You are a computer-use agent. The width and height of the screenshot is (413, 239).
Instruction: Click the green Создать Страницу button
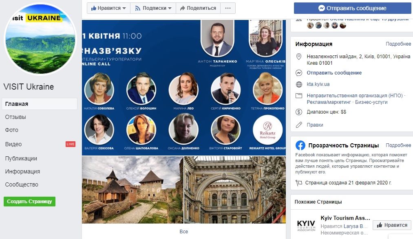point(29,202)
